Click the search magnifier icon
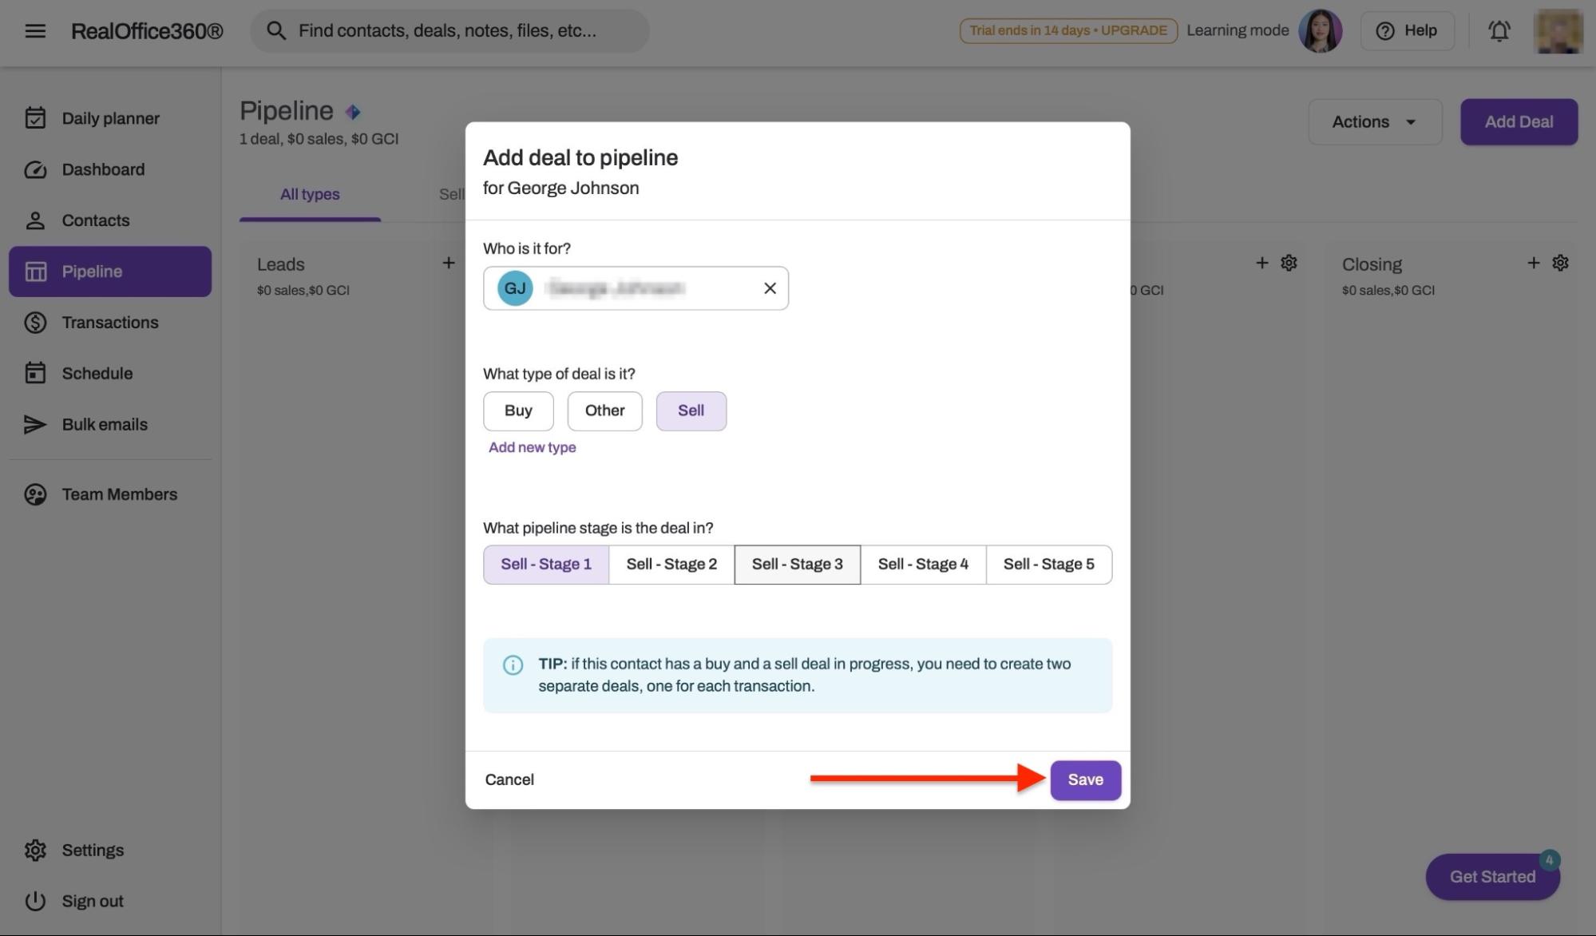 pos(276,30)
